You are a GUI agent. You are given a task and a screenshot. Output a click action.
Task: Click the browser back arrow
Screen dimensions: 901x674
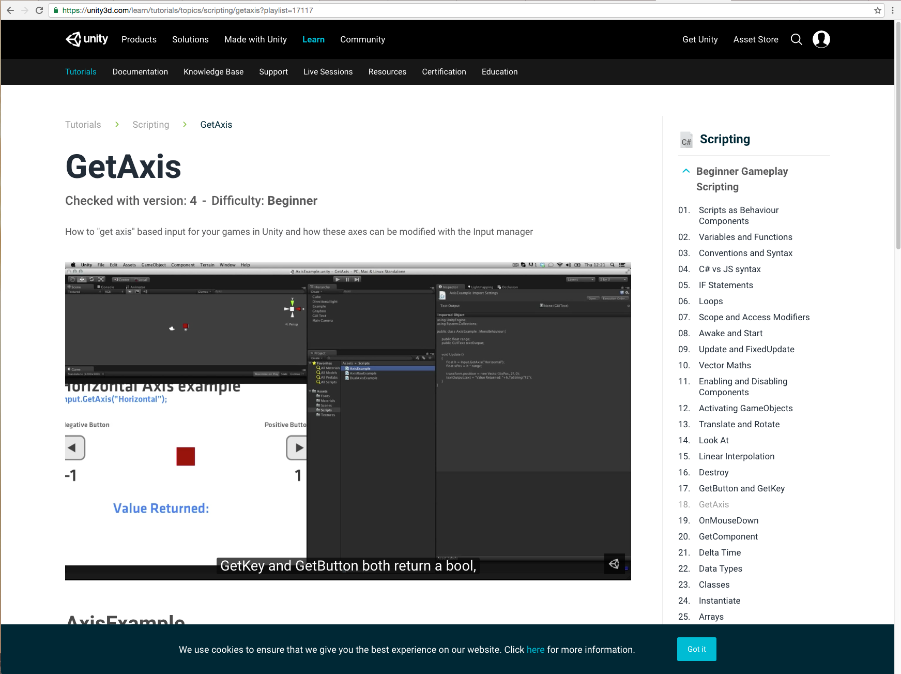coord(10,10)
